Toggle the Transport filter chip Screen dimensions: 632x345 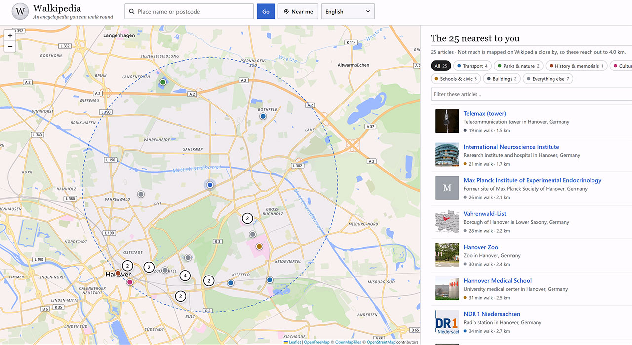473,66
